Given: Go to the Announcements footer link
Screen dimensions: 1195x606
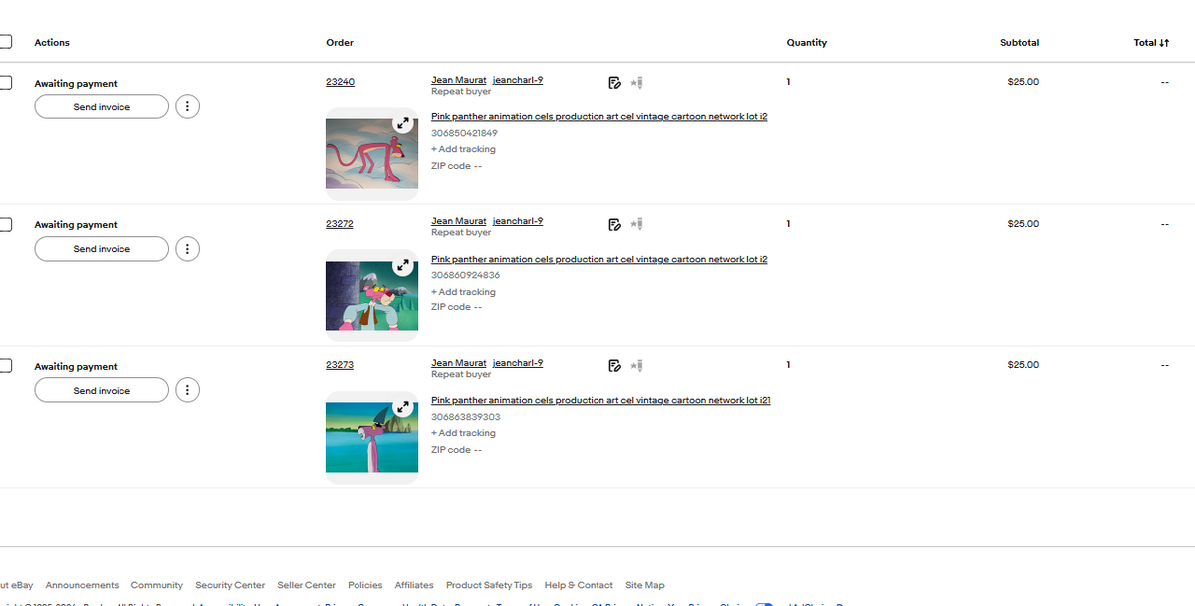Looking at the screenshot, I should click(82, 585).
